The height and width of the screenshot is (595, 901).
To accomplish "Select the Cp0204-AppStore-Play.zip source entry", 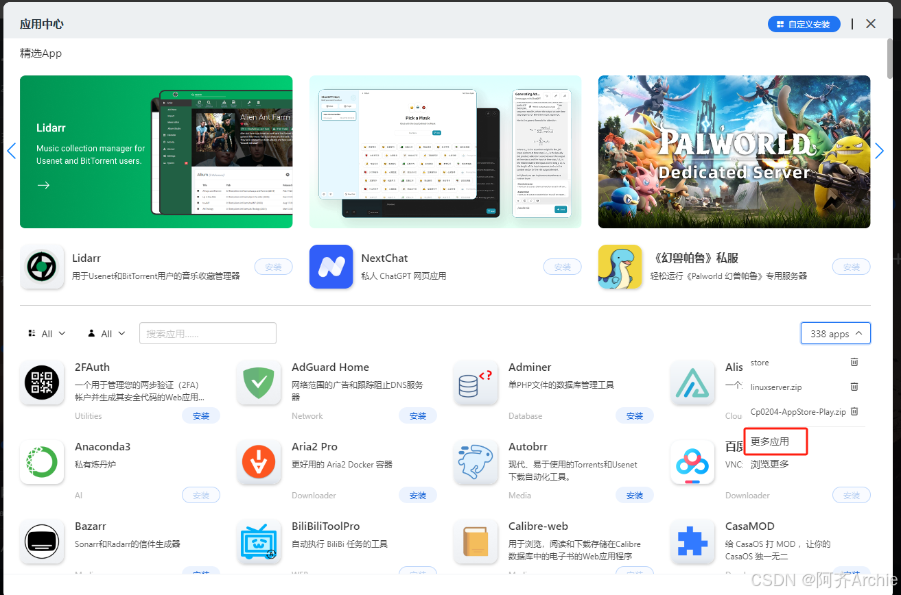I will [798, 412].
